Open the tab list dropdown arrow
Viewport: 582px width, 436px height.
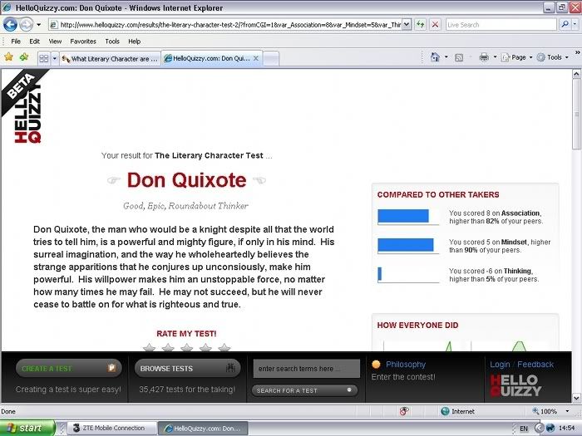click(x=54, y=59)
